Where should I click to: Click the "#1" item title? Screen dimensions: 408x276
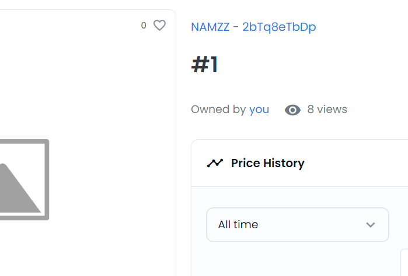pos(204,65)
